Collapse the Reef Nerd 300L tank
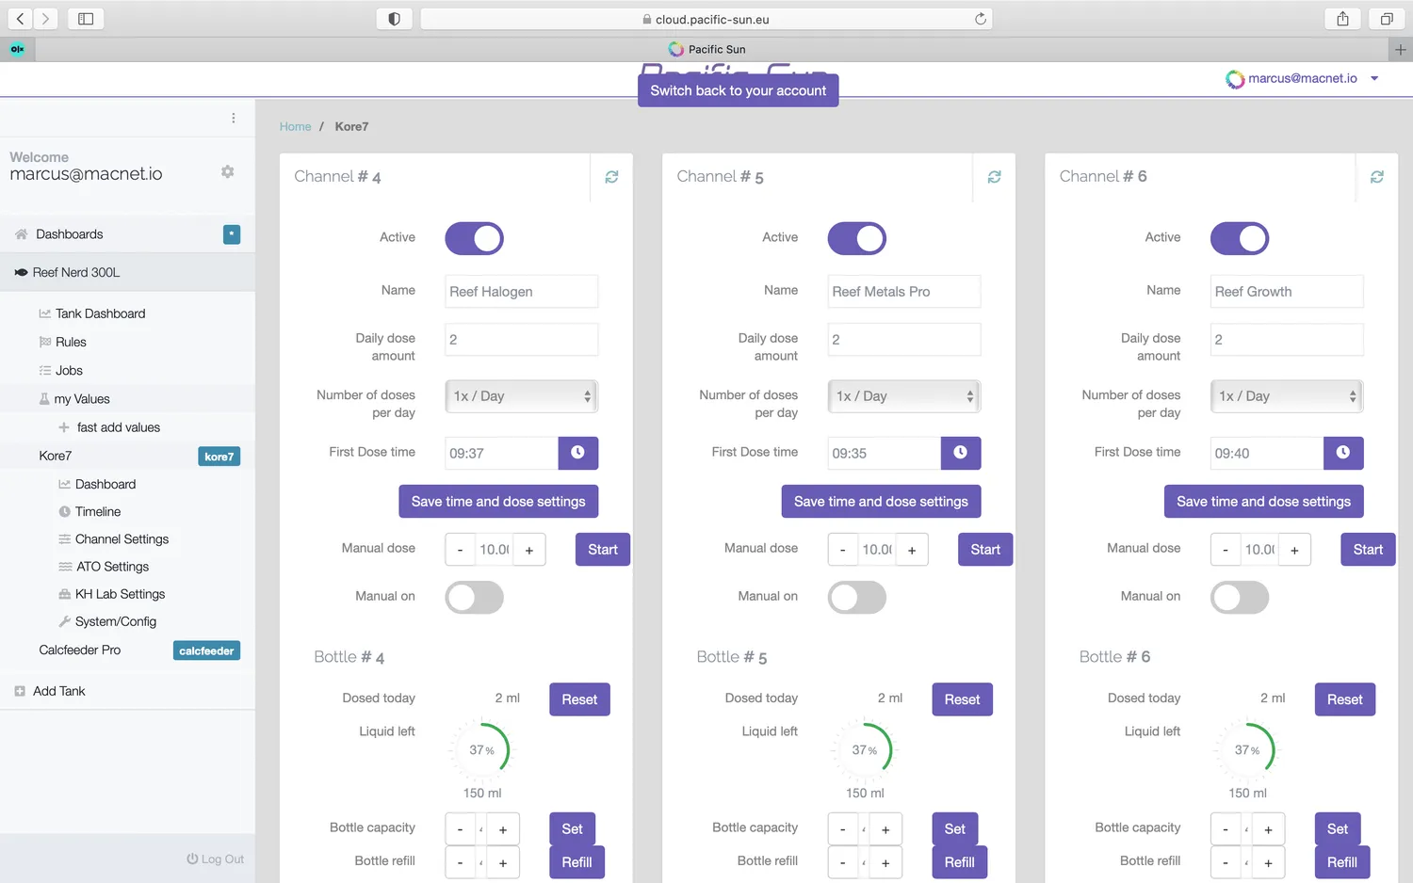 [127, 272]
